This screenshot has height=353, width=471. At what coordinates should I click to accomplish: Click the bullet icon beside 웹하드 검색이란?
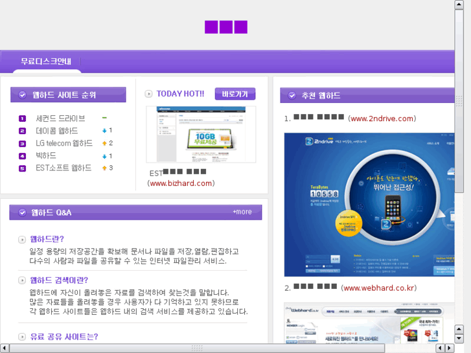pos(22,280)
